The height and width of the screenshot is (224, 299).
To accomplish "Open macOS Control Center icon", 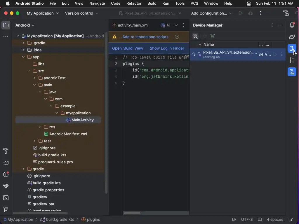I will point(249,3).
